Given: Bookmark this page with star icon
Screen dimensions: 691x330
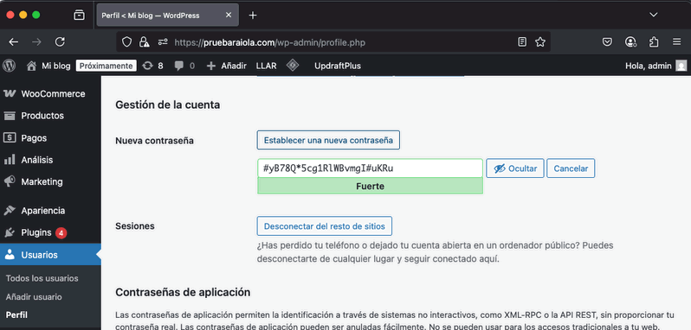Looking at the screenshot, I should tap(539, 42).
